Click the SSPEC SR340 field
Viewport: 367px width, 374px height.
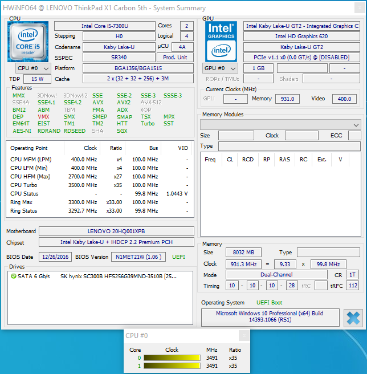[x=119, y=58]
